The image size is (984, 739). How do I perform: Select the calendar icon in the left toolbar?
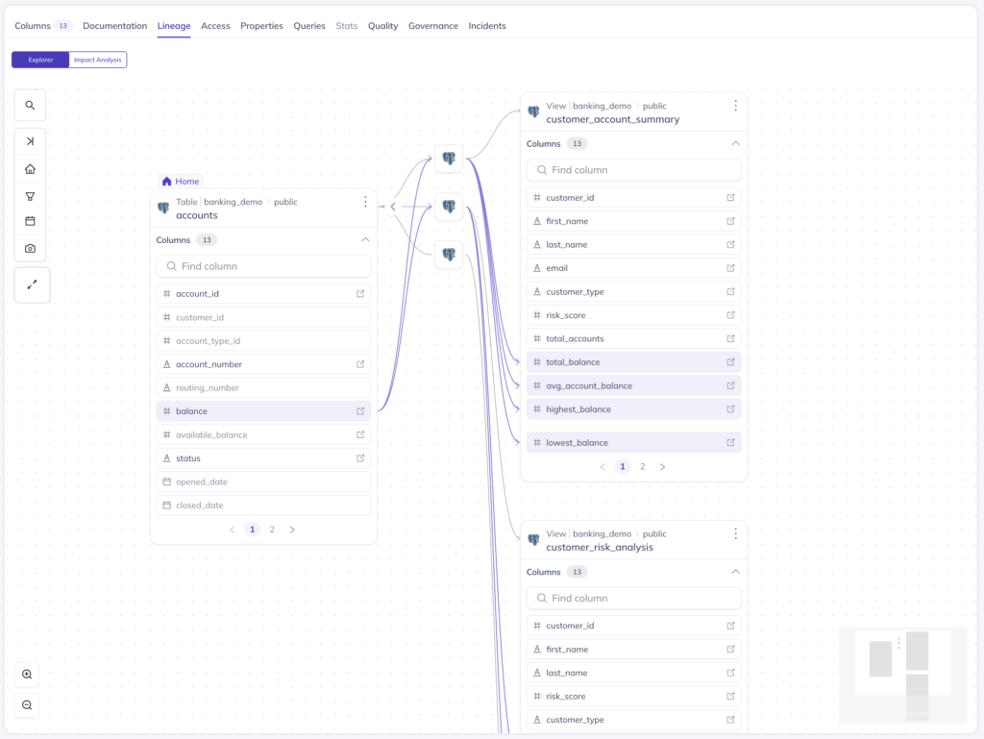[30, 221]
